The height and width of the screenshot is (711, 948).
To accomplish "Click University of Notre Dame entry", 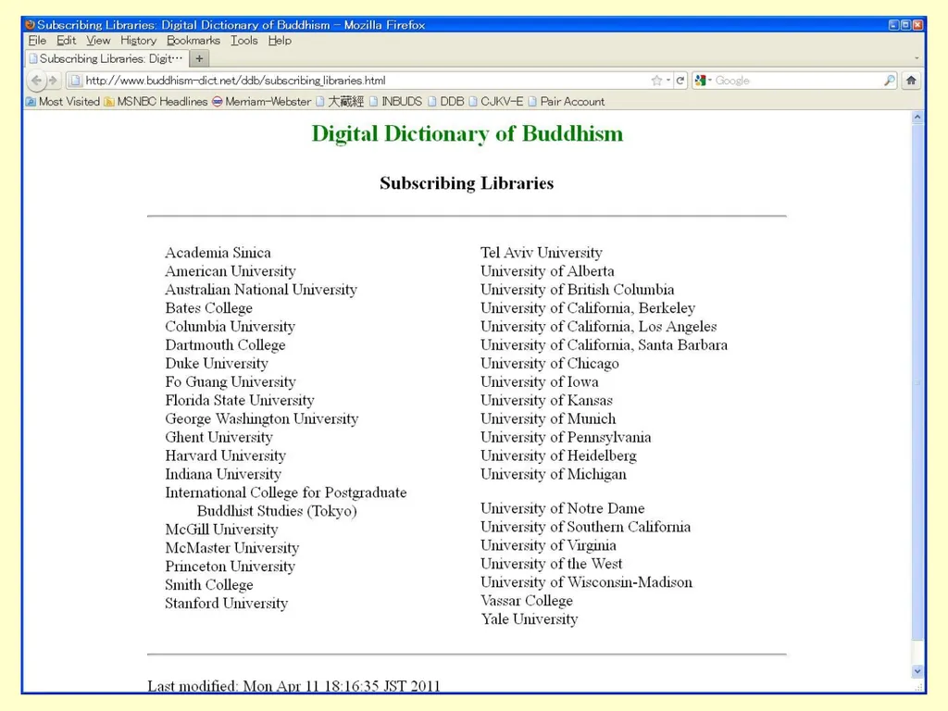I will click(x=562, y=508).
